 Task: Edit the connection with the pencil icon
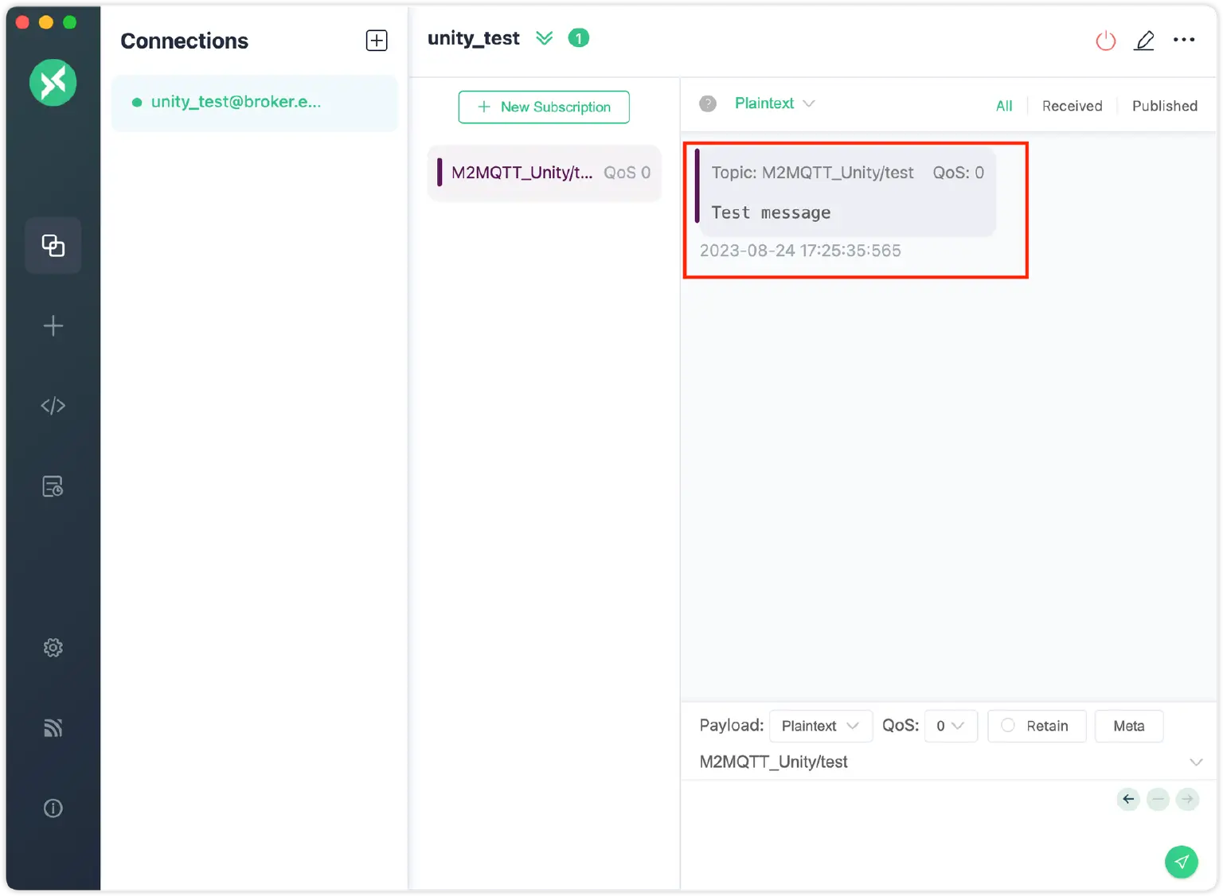[x=1144, y=40]
